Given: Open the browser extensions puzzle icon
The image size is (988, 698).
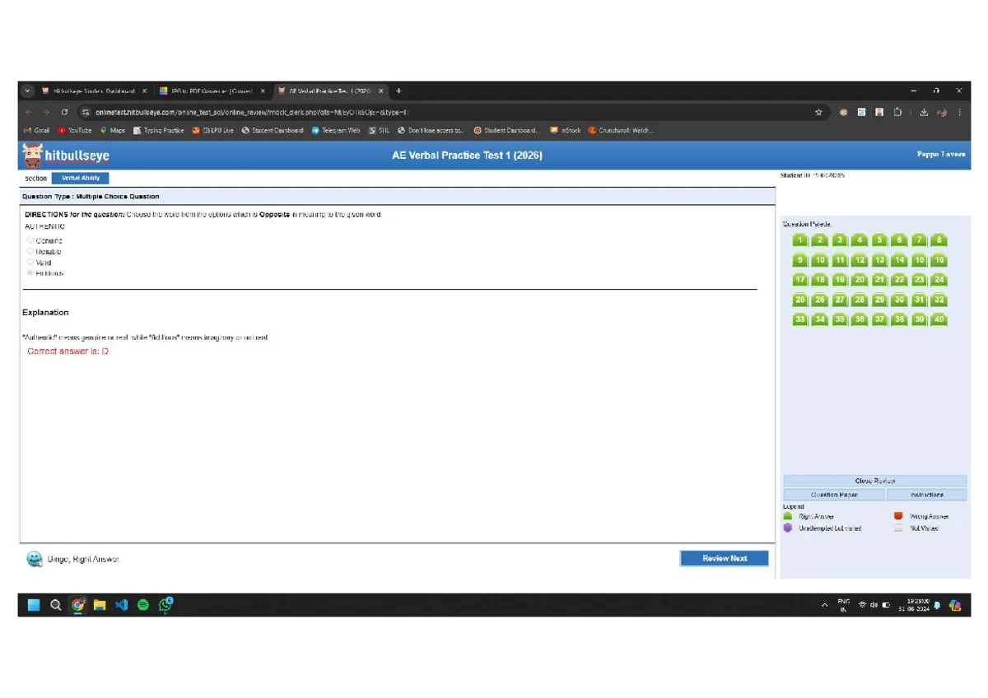Looking at the screenshot, I should pos(897,113).
